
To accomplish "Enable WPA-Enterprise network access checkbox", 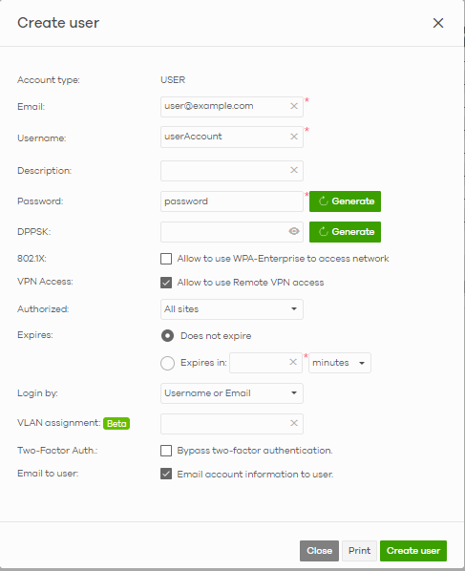I will 166,259.
